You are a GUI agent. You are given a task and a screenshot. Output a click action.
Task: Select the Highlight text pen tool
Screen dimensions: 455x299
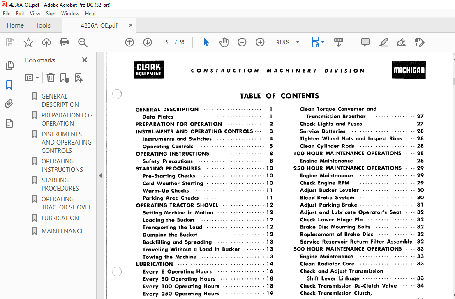coord(383,42)
